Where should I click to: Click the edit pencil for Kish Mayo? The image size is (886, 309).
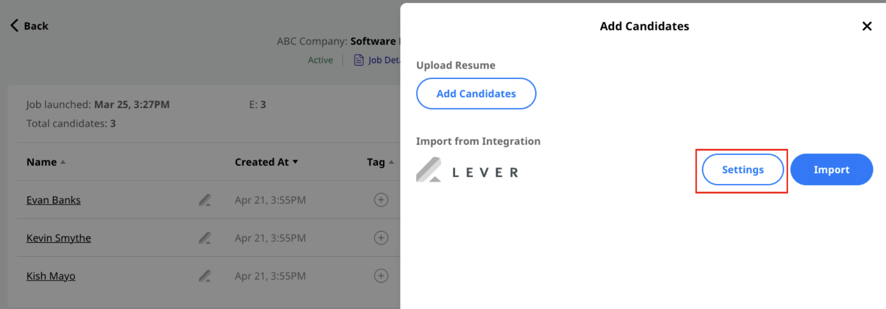click(x=205, y=276)
